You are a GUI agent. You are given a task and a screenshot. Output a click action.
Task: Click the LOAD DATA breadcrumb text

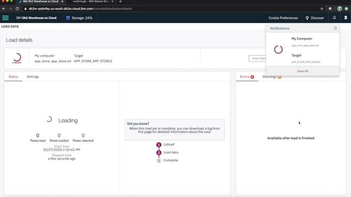coord(10,26)
